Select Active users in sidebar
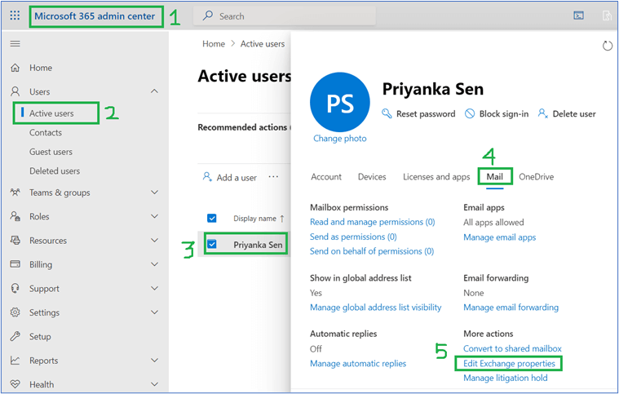 pyautogui.click(x=51, y=113)
